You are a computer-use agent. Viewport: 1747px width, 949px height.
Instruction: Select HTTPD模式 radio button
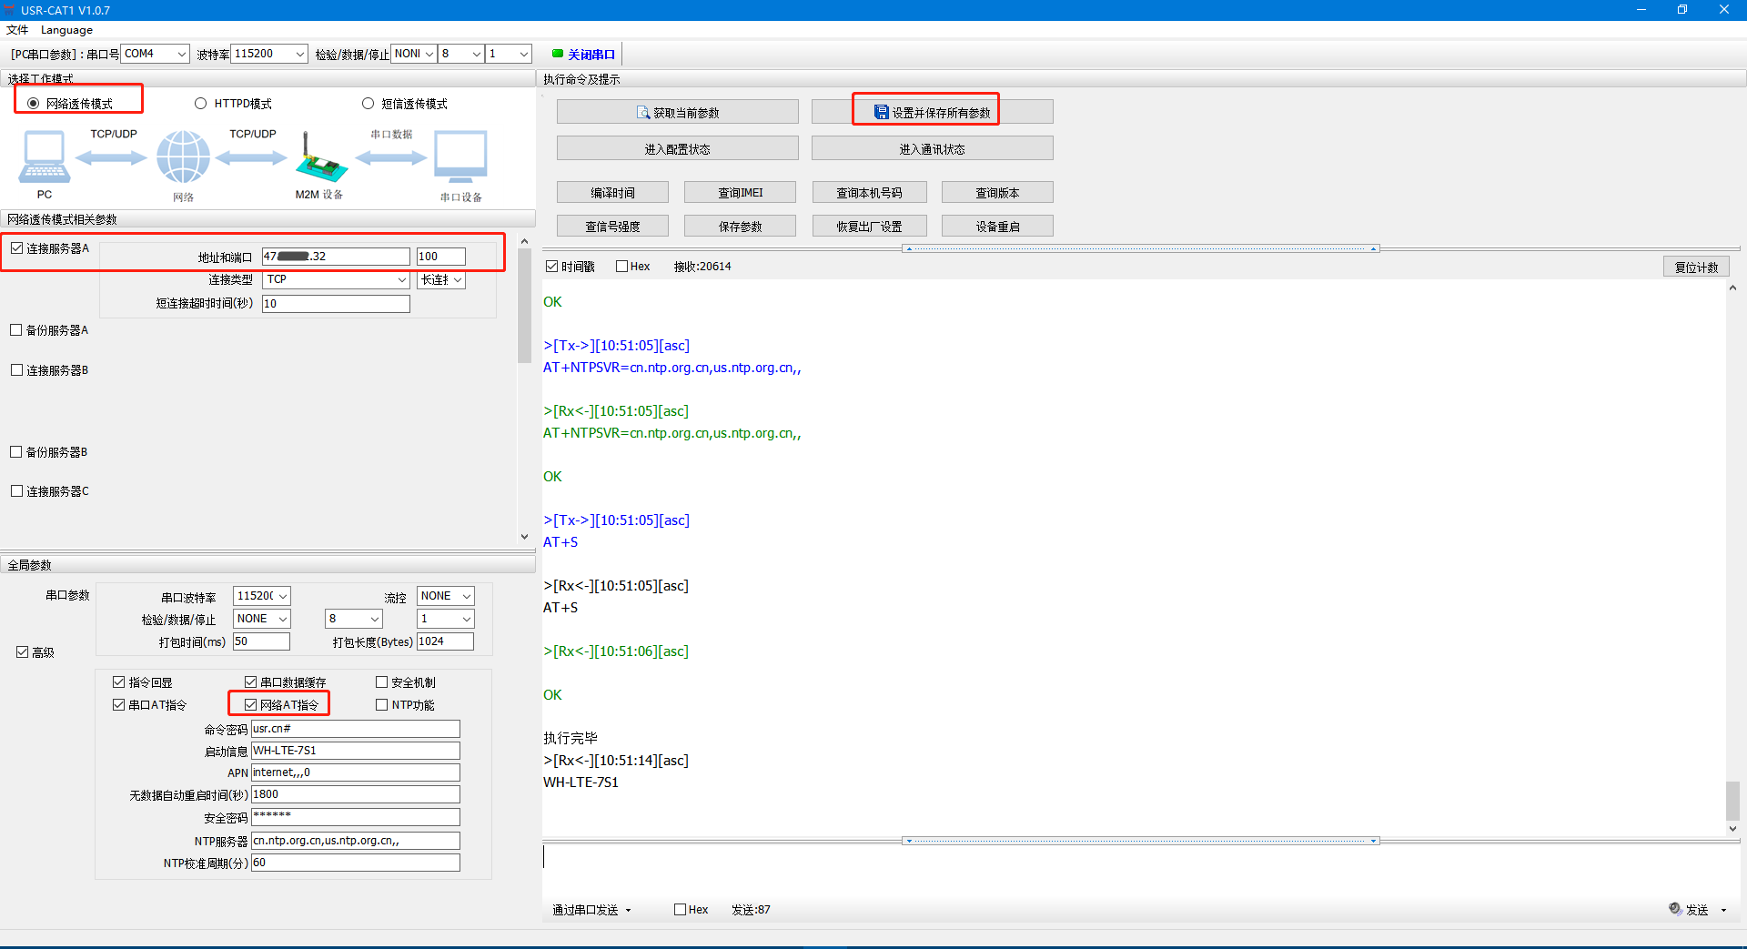coord(201,104)
